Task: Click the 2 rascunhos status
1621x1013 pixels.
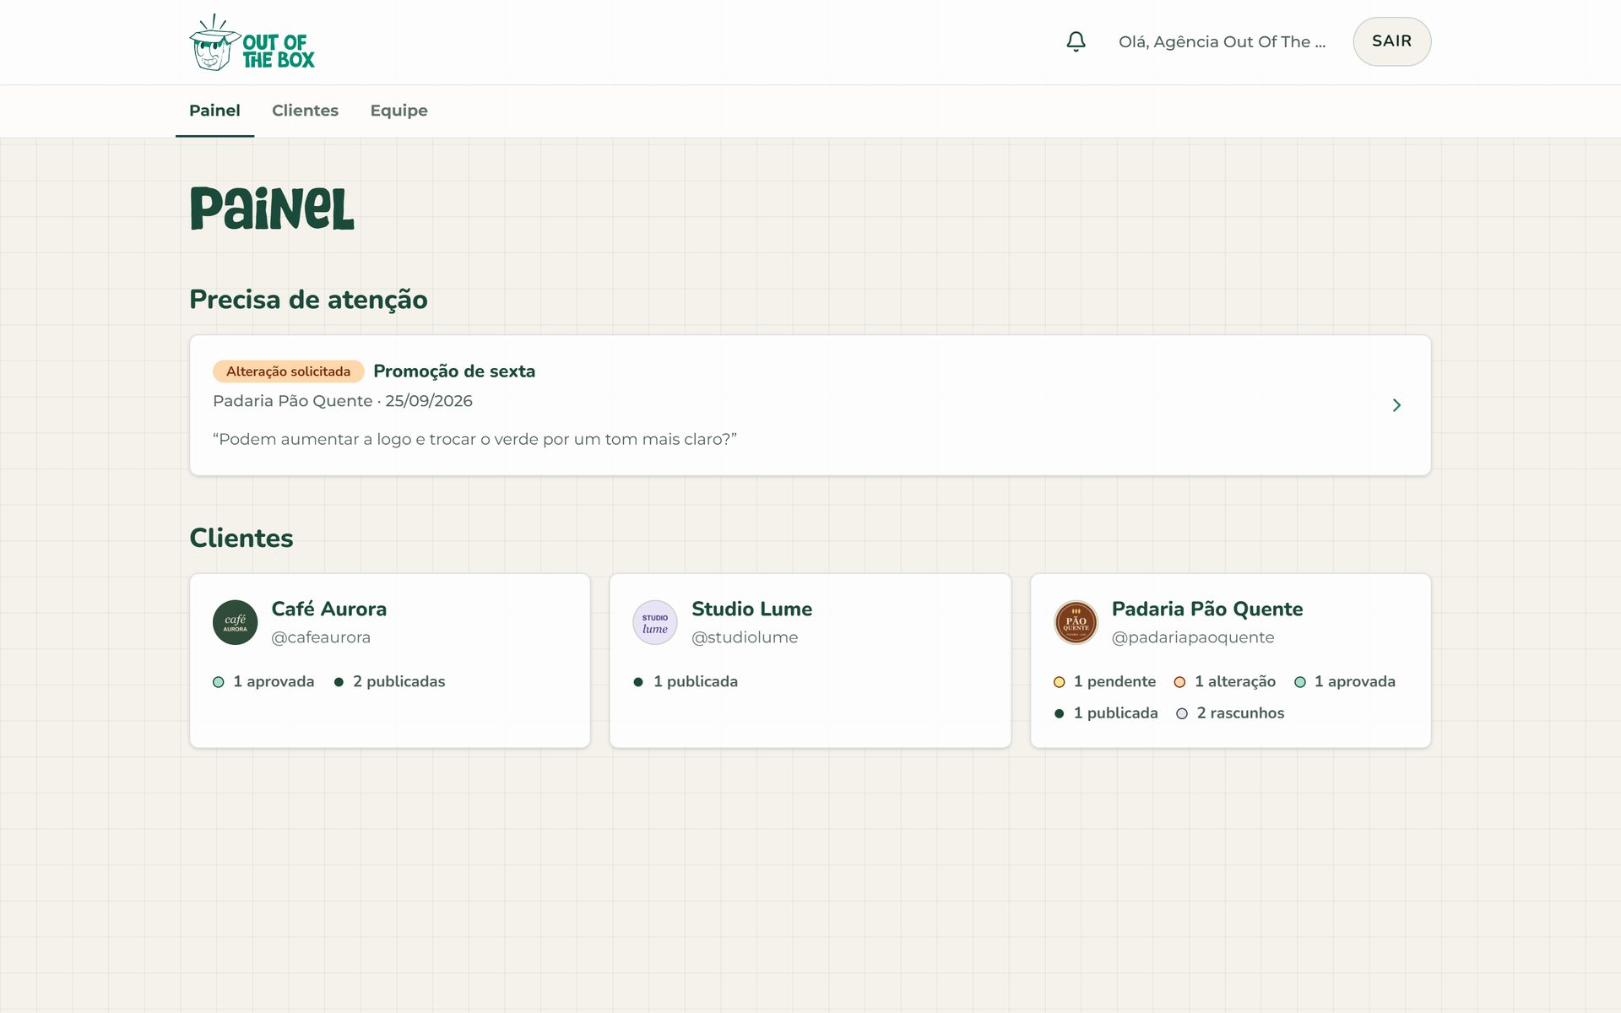Action: pos(1230,713)
